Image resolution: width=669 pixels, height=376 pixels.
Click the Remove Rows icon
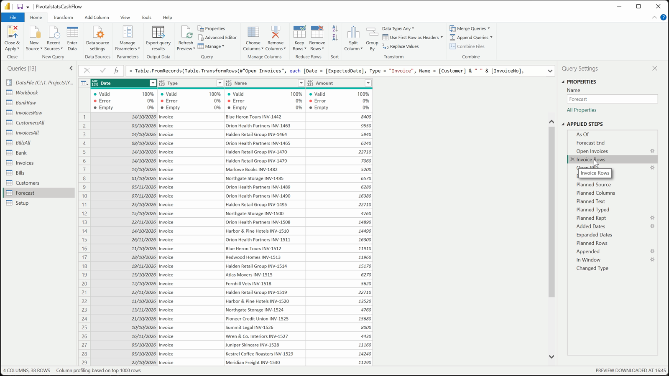tap(317, 32)
